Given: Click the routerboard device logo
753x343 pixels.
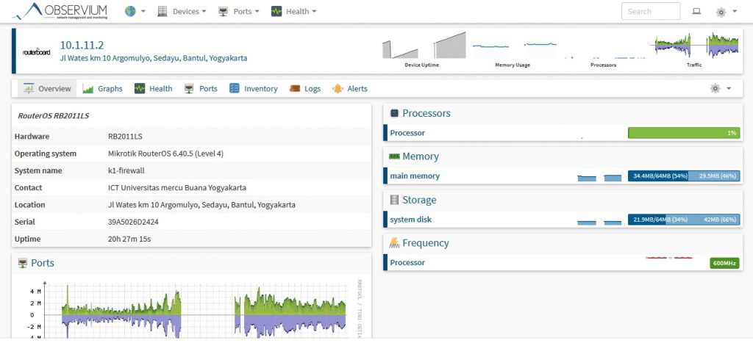Looking at the screenshot, I should [35, 52].
